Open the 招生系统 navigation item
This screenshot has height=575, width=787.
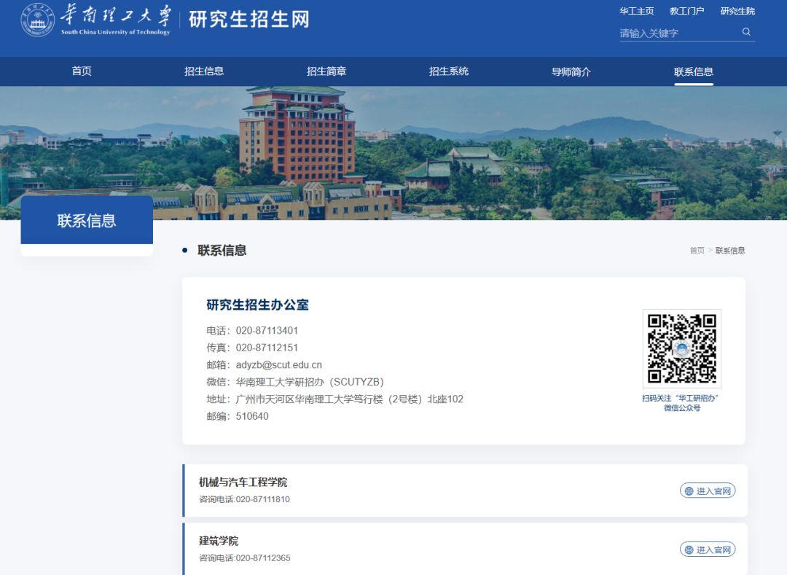pyautogui.click(x=449, y=71)
